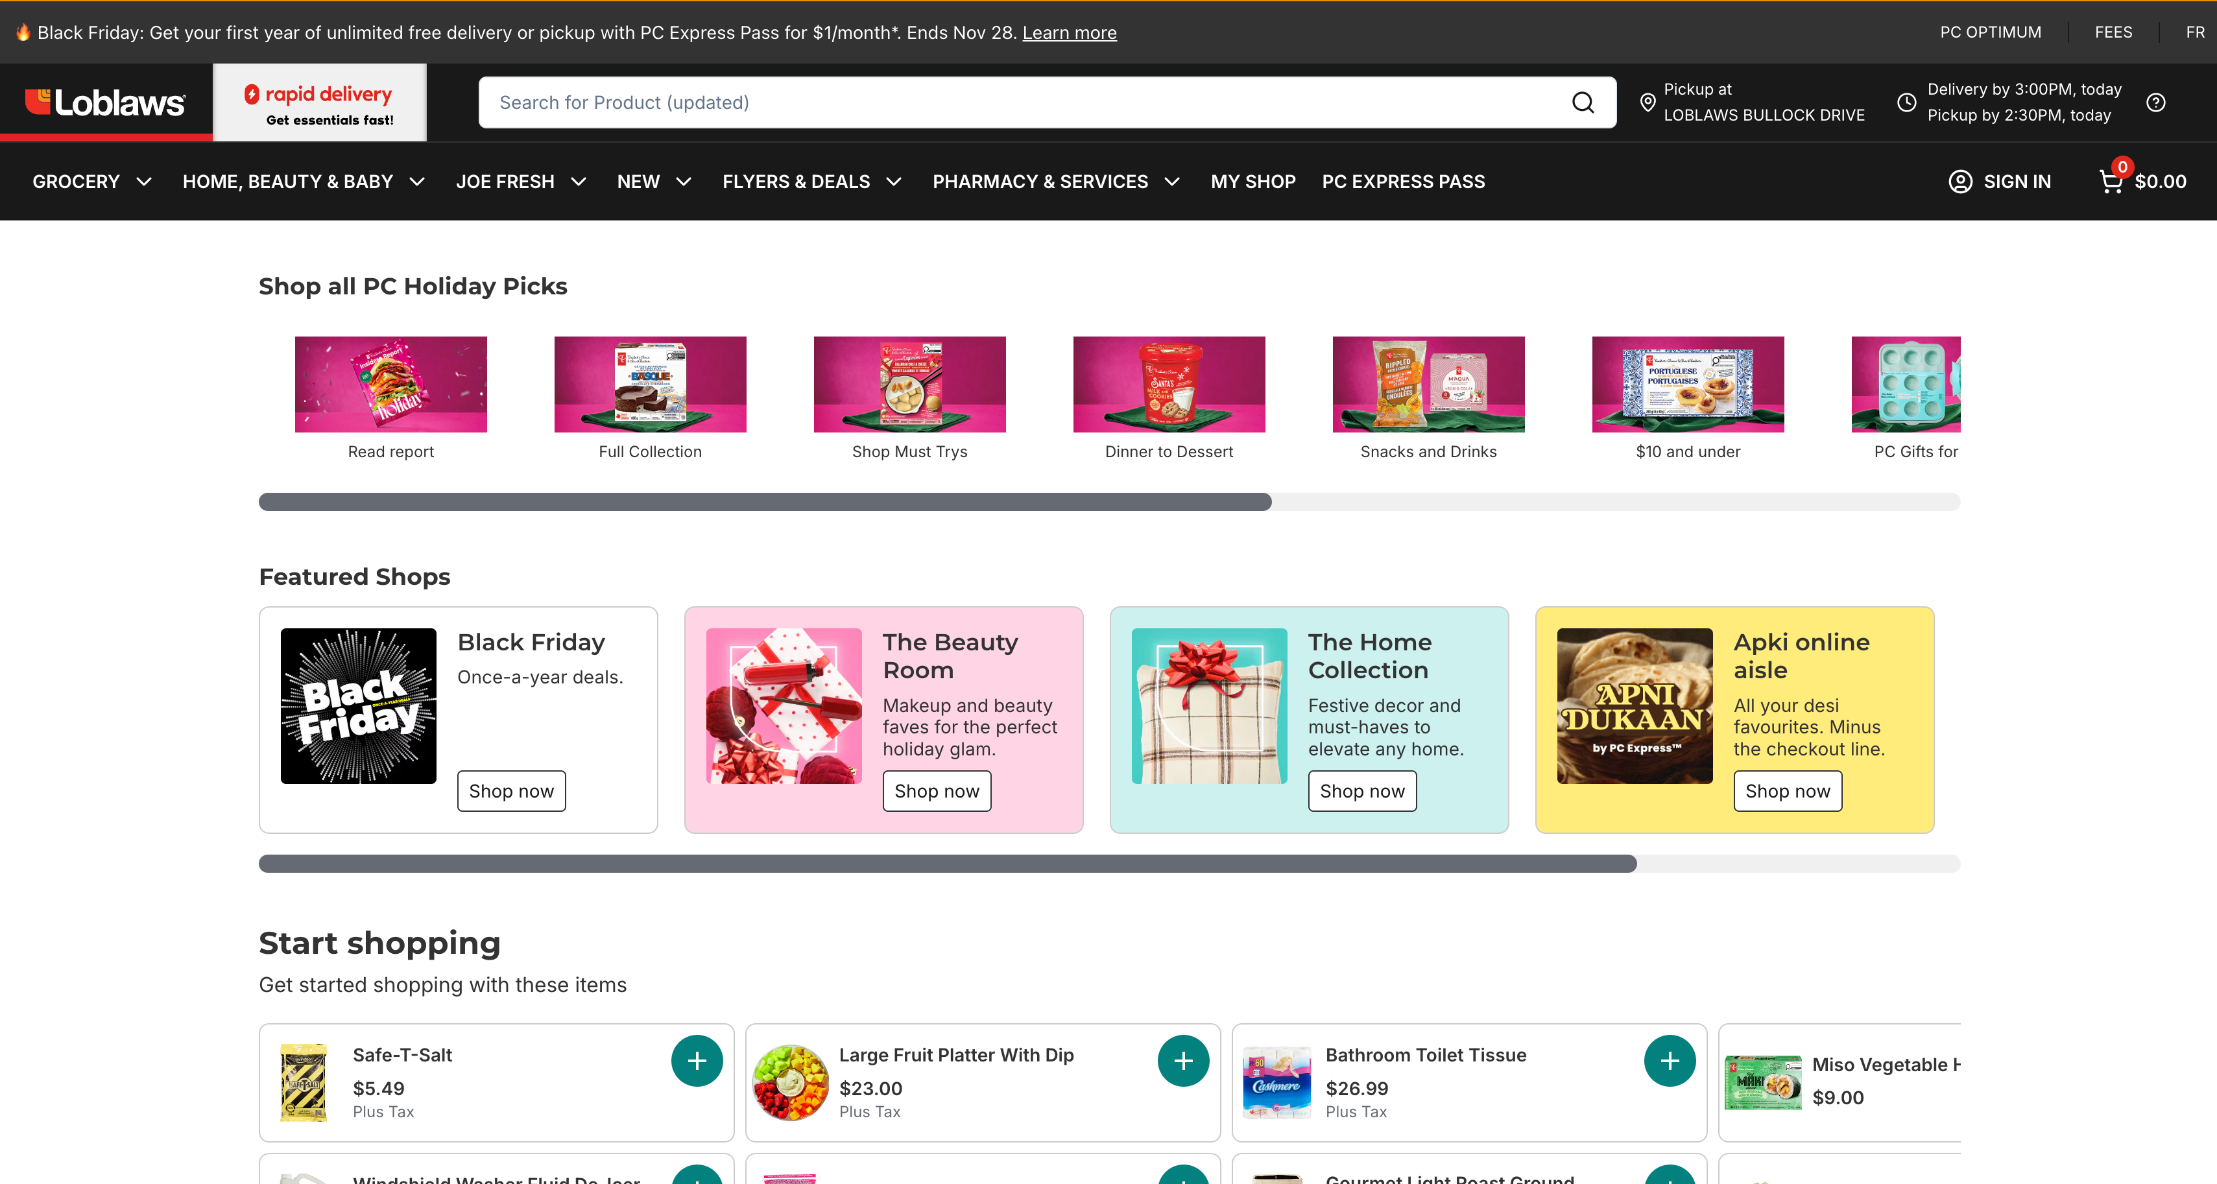Add Large Fruit Platter With Dip
Viewport: 2217px width, 1184px height.
pos(1183,1061)
